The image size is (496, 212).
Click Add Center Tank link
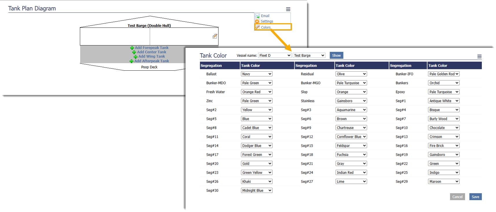click(151, 52)
